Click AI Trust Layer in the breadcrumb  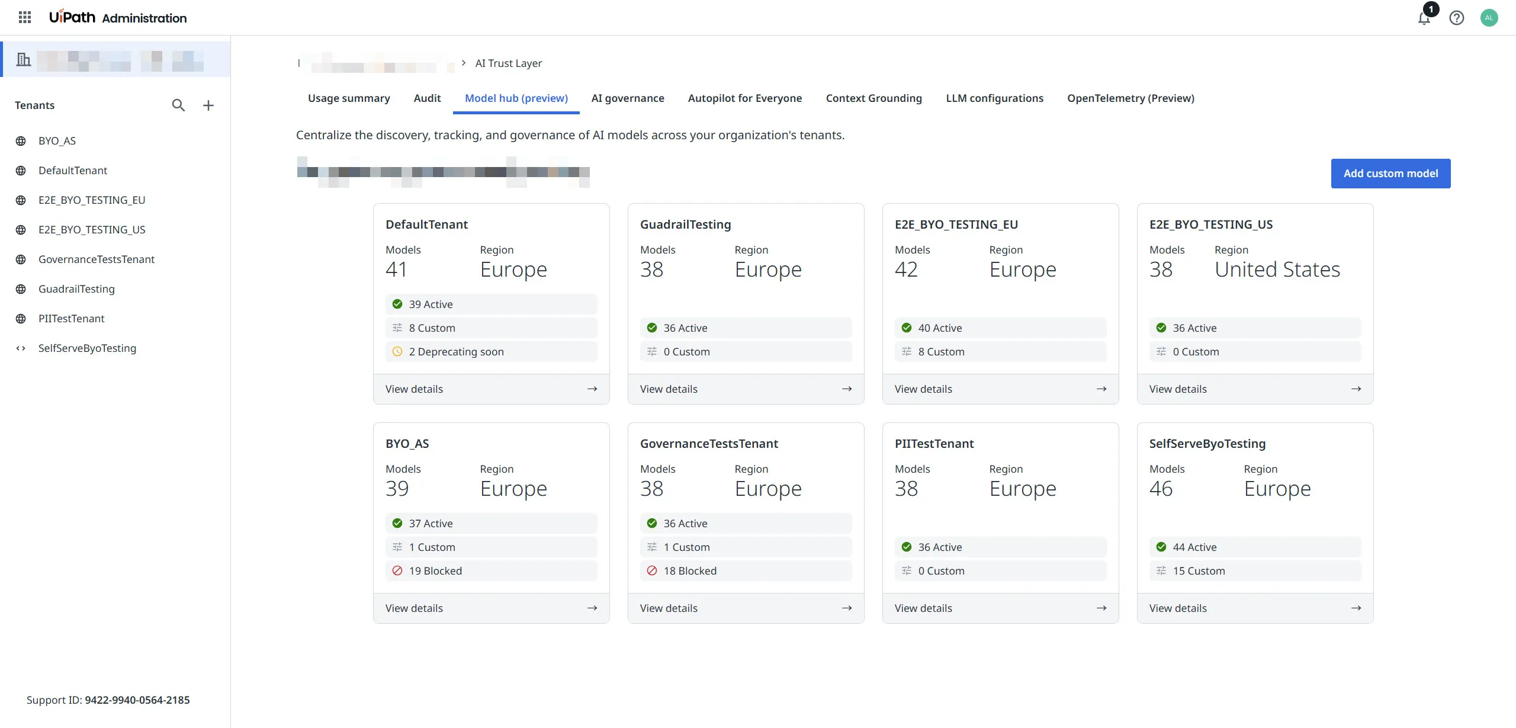[x=509, y=63]
